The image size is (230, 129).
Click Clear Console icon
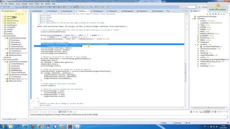(201, 112)
